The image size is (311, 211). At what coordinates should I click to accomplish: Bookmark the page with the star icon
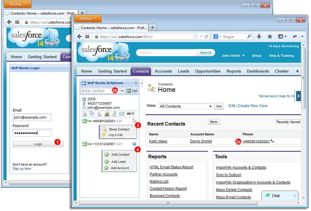195,36
